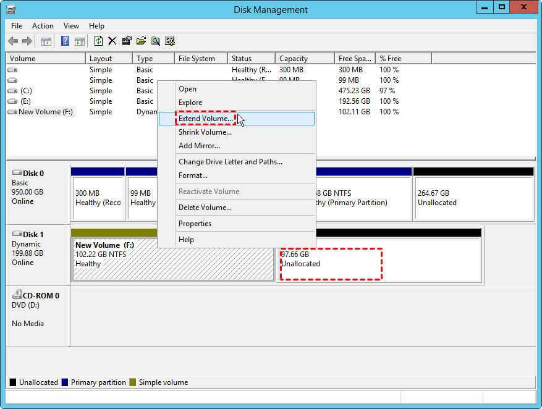Viewport: 542px width, 409px height.
Task: Click the olive Simple volume legend swatch
Action: (x=133, y=382)
